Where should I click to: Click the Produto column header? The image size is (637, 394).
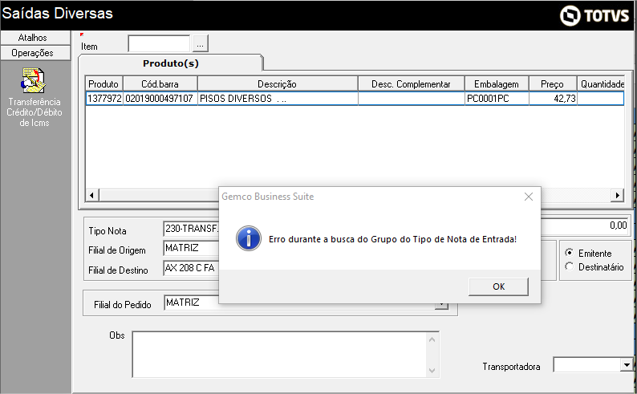[x=104, y=83]
